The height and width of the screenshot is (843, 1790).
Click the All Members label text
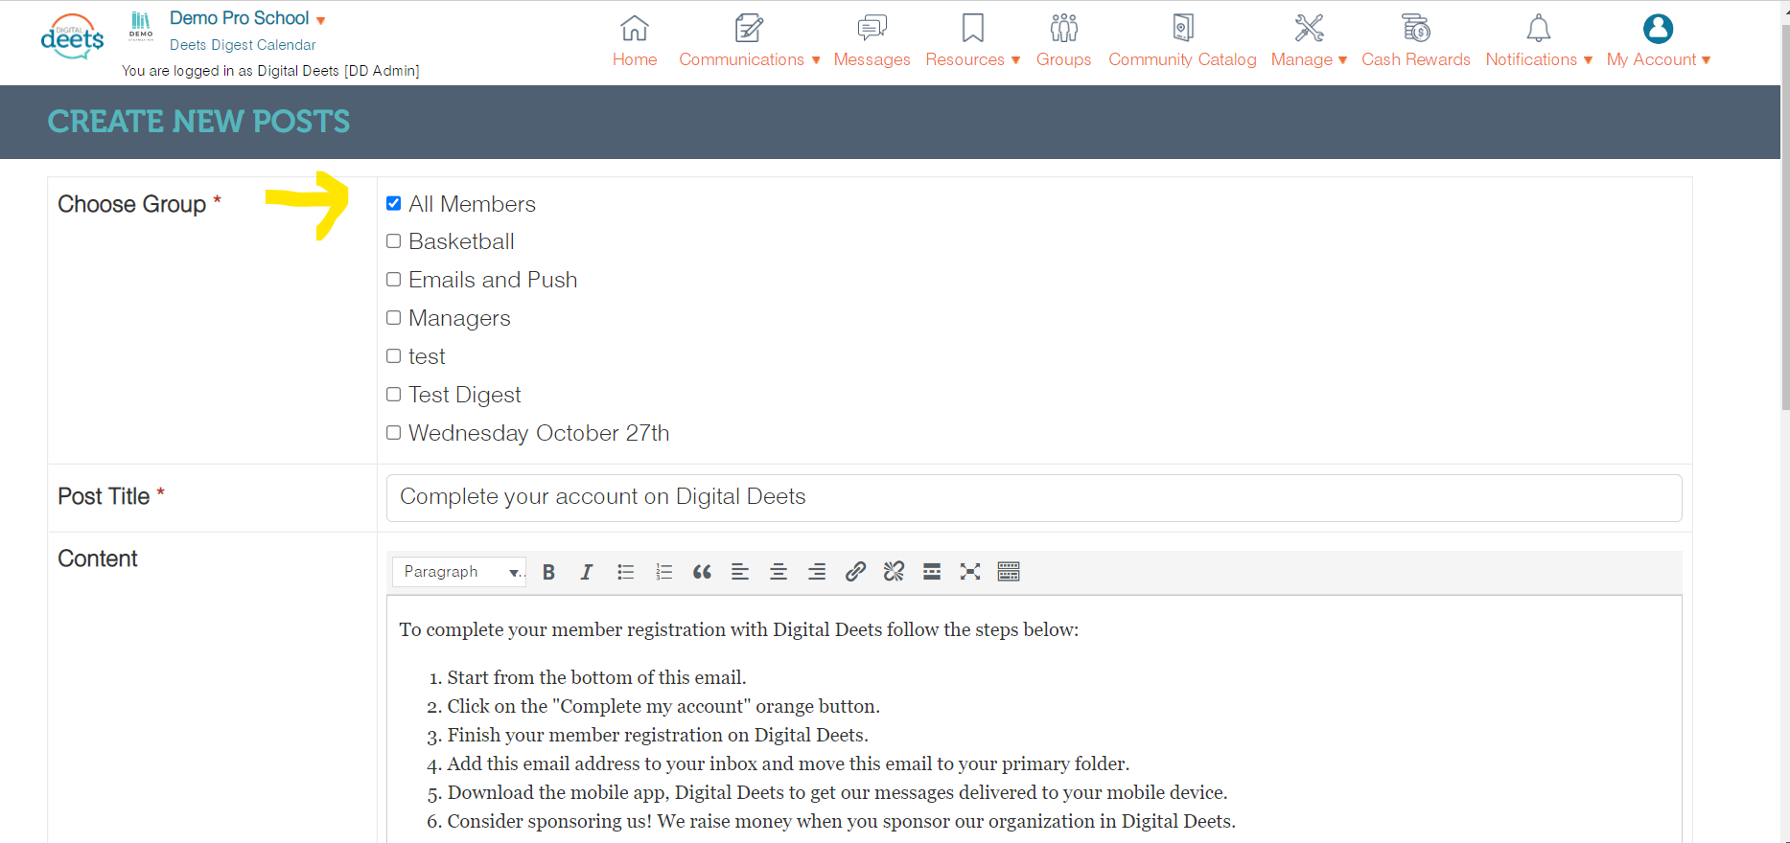(472, 204)
